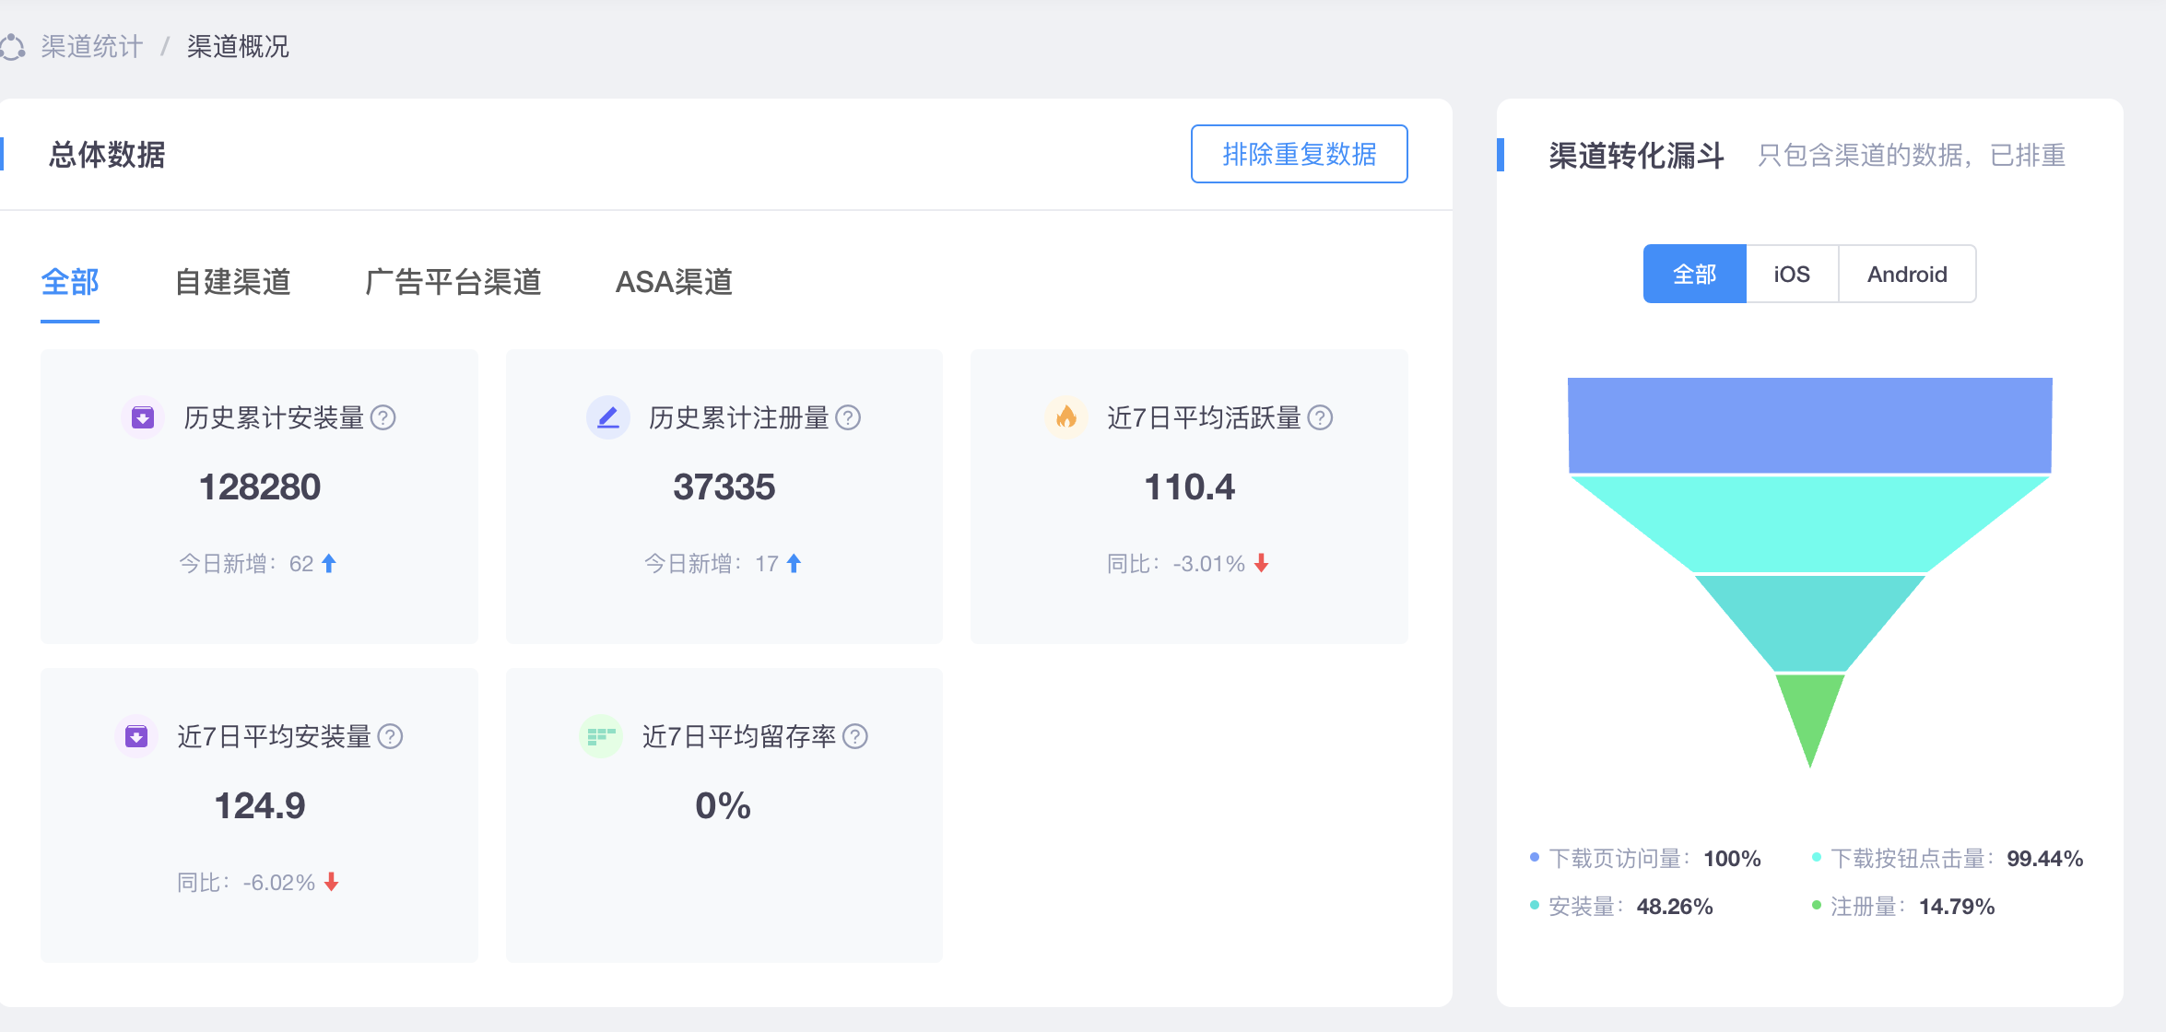The width and height of the screenshot is (2166, 1032).
Task: Click the flame icon for 近7日平均活跃量
Action: click(x=1066, y=417)
